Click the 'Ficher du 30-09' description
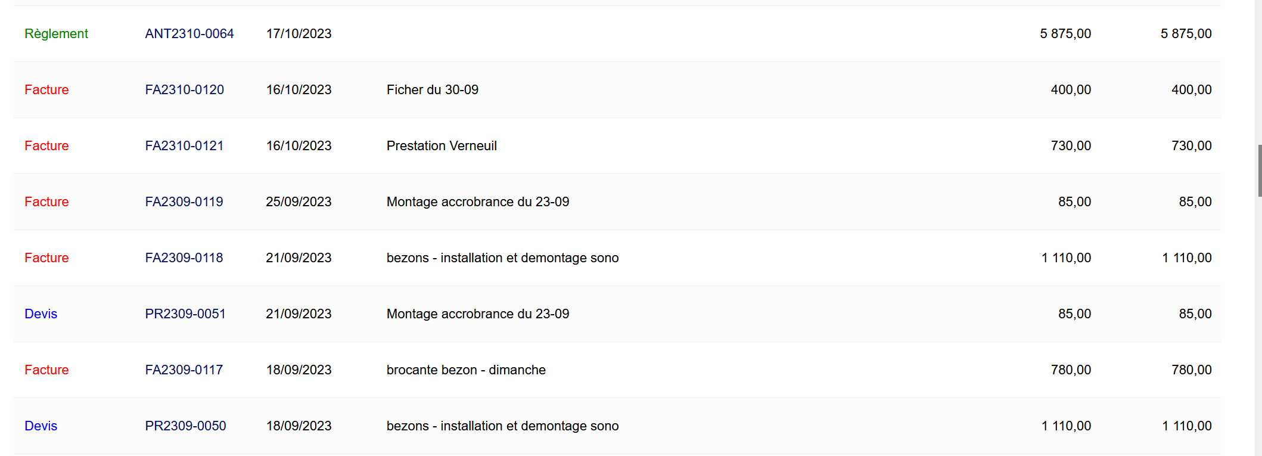 click(x=432, y=90)
